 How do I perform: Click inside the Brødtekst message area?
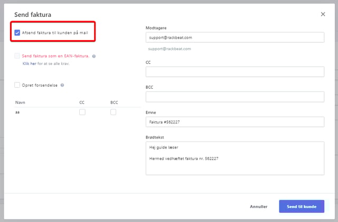point(234,158)
